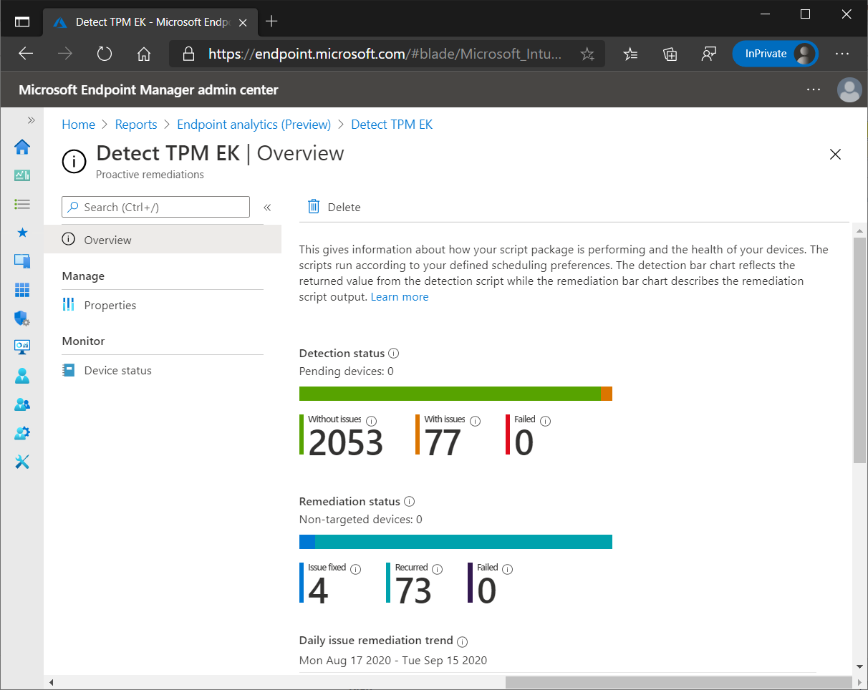Open Troubleshooting tools icon in sidebar
The width and height of the screenshot is (868, 690).
pos(22,462)
